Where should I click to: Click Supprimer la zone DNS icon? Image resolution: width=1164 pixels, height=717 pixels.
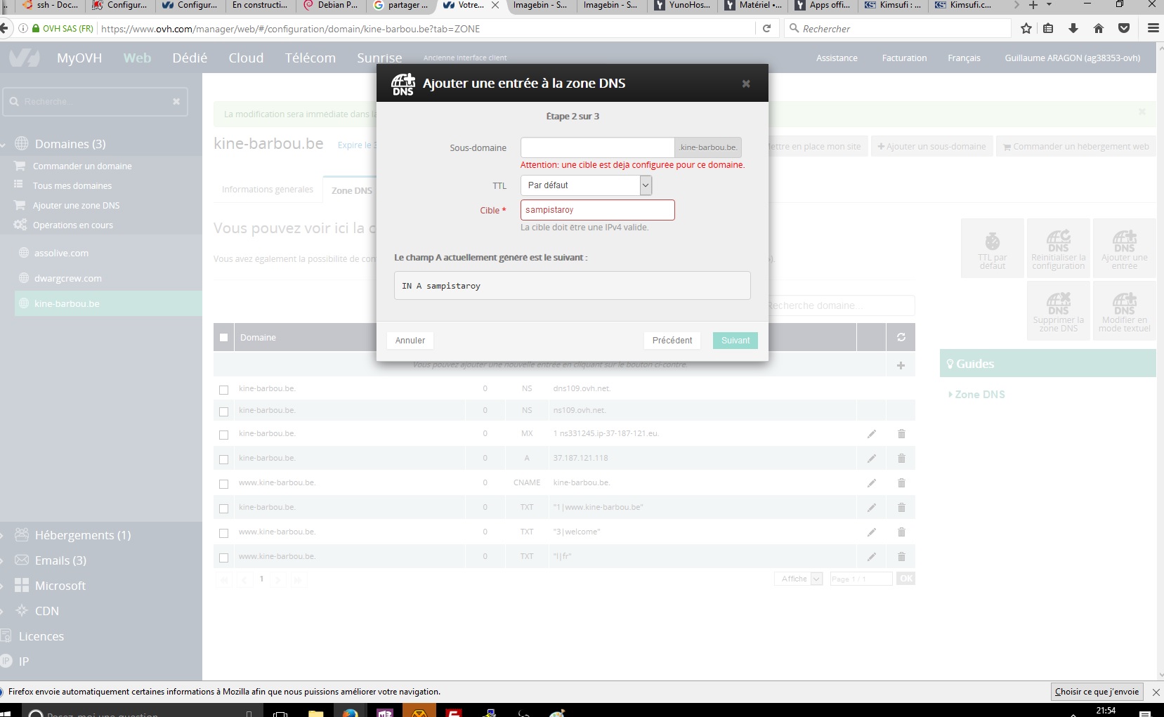click(x=1058, y=310)
